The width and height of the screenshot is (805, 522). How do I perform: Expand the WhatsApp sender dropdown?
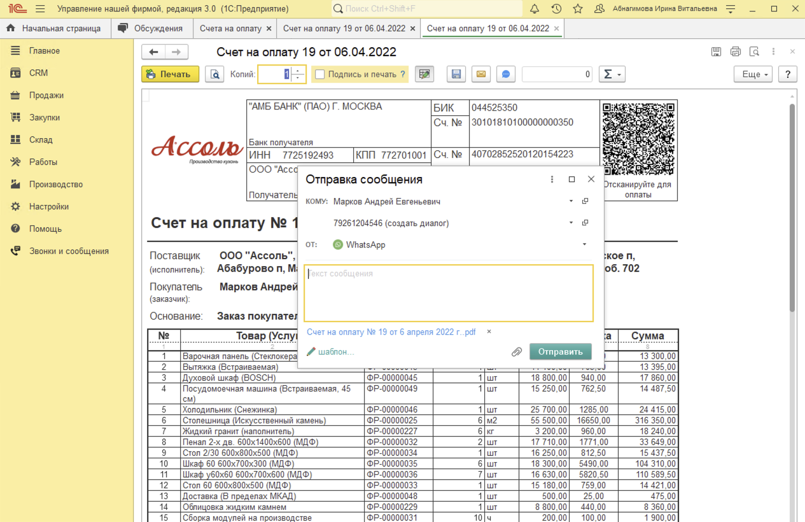pos(584,244)
